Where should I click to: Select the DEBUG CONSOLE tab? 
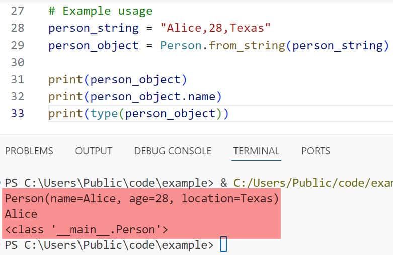[x=173, y=151]
